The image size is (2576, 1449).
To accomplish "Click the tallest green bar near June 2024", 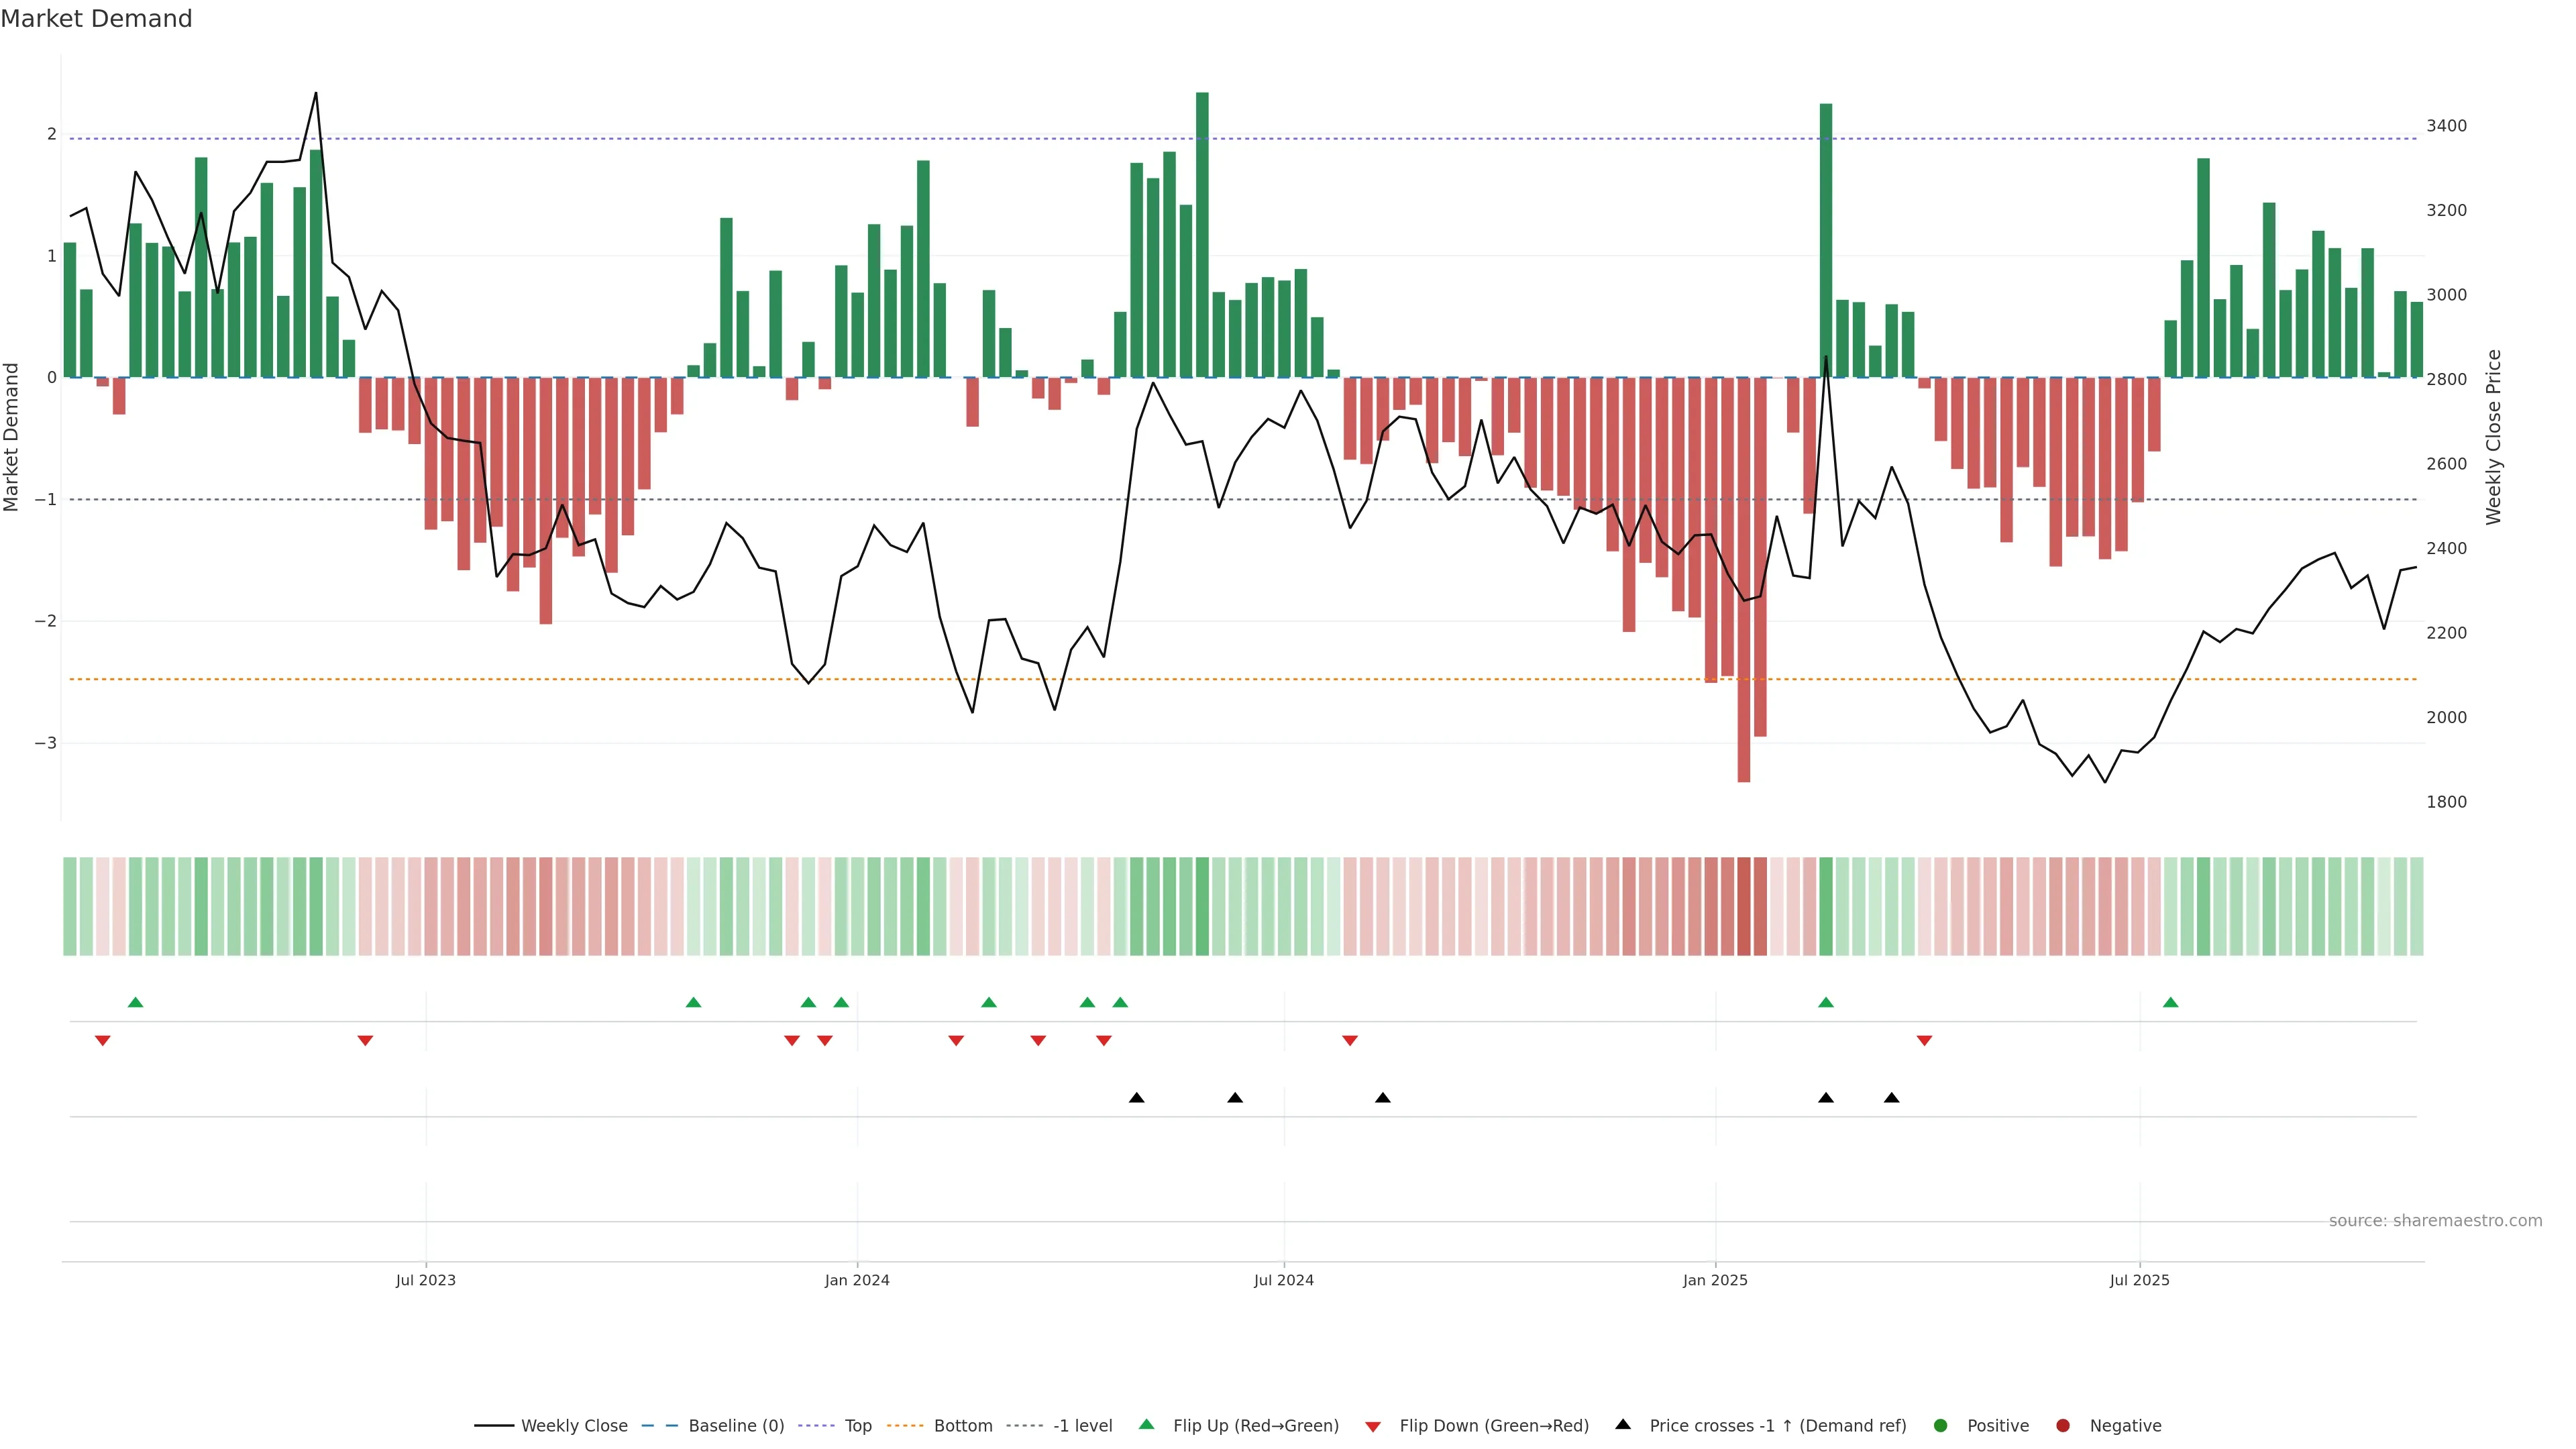I will click(1202, 235).
